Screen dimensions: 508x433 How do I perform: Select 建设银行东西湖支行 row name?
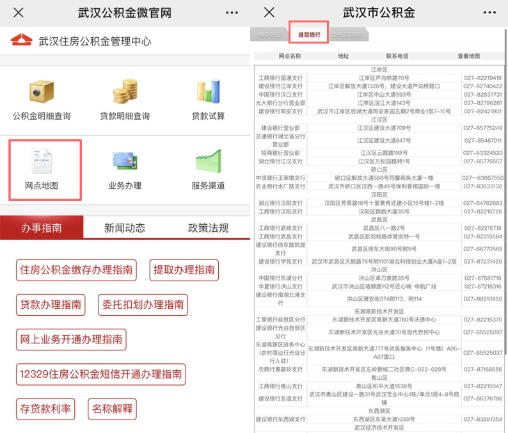click(281, 419)
